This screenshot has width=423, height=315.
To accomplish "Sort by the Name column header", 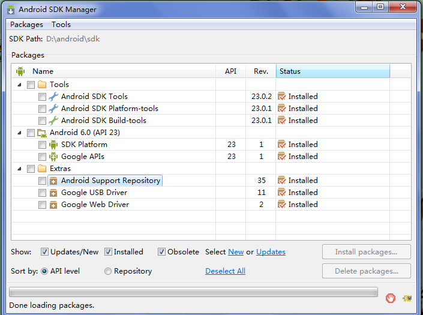I will coord(114,71).
